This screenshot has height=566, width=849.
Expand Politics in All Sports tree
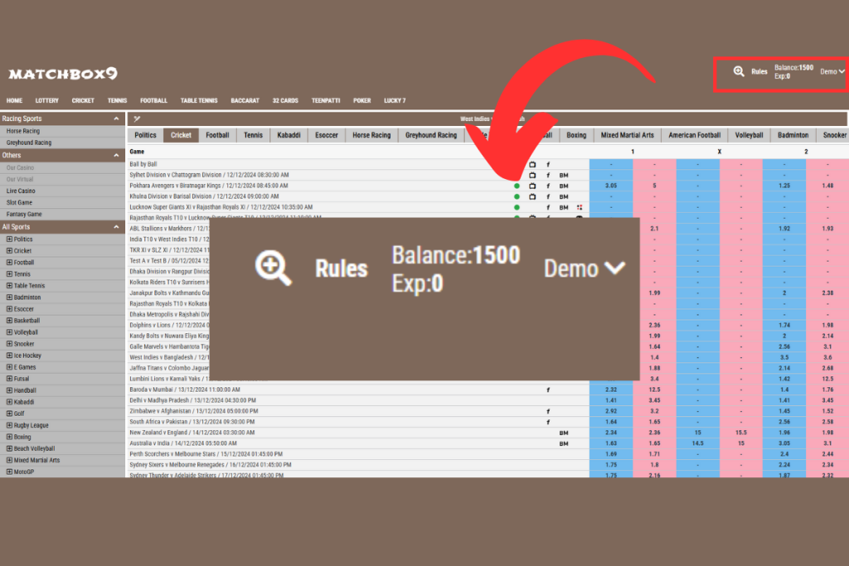coord(9,239)
